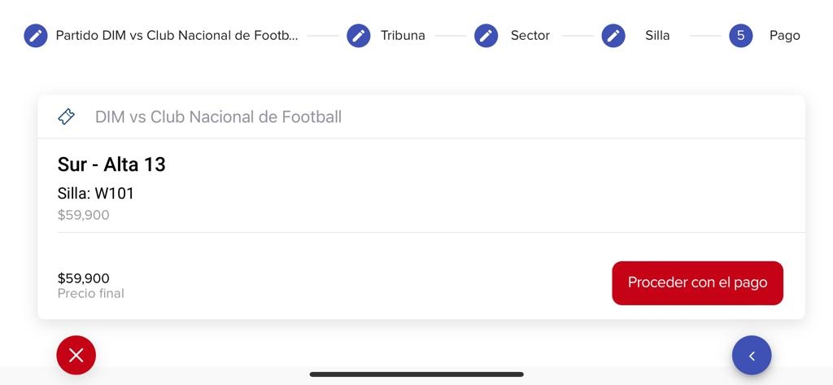
Task: Click the step 5 number circle
Action: tap(740, 36)
